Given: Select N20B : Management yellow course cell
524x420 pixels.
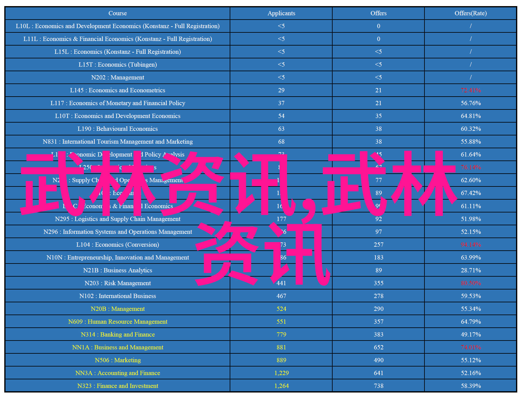Looking at the screenshot, I should [x=118, y=309].
